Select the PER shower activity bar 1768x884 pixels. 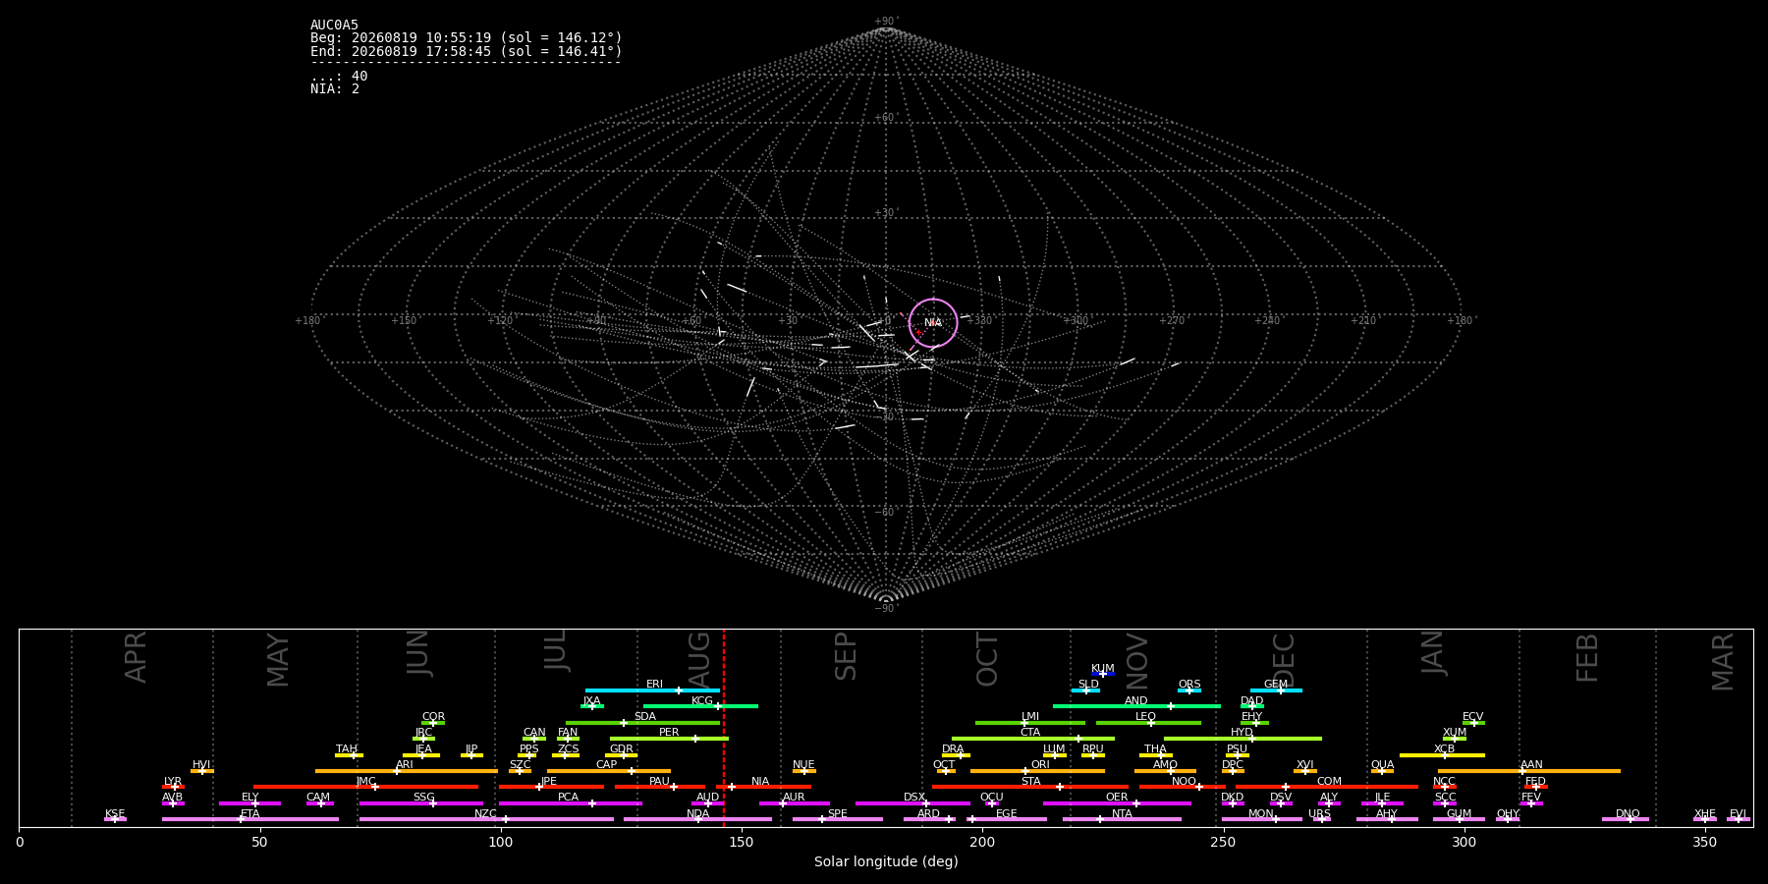(669, 739)
